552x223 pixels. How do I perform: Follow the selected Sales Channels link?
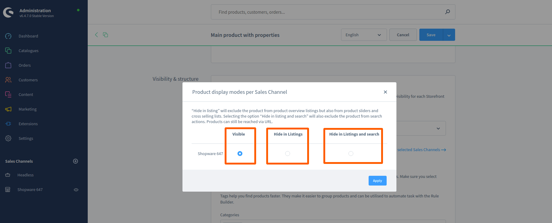click(421, 150)
